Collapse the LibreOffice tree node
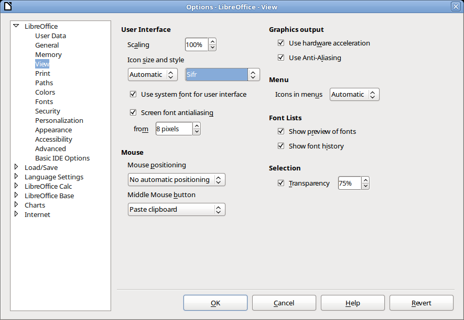The image size is (464, 320). pyautogui.click(x=16, y=26)
